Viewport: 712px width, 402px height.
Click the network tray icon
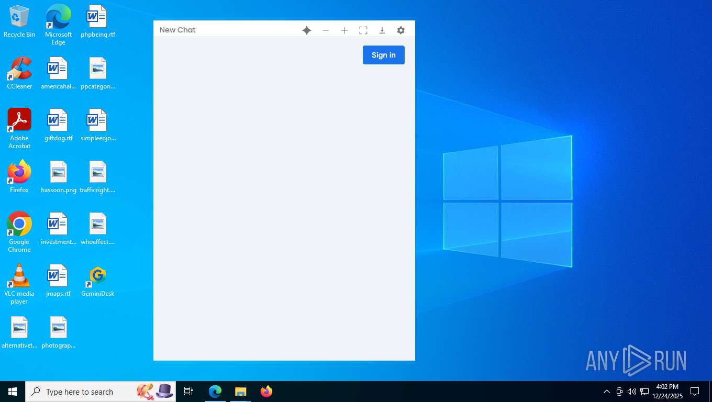click(644, 392)
